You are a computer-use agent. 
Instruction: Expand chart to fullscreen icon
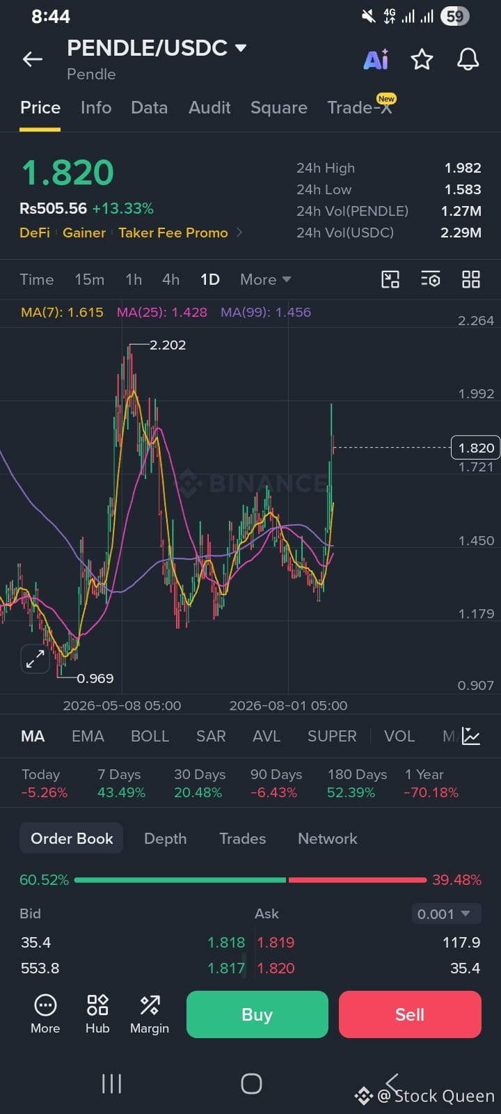35,659
